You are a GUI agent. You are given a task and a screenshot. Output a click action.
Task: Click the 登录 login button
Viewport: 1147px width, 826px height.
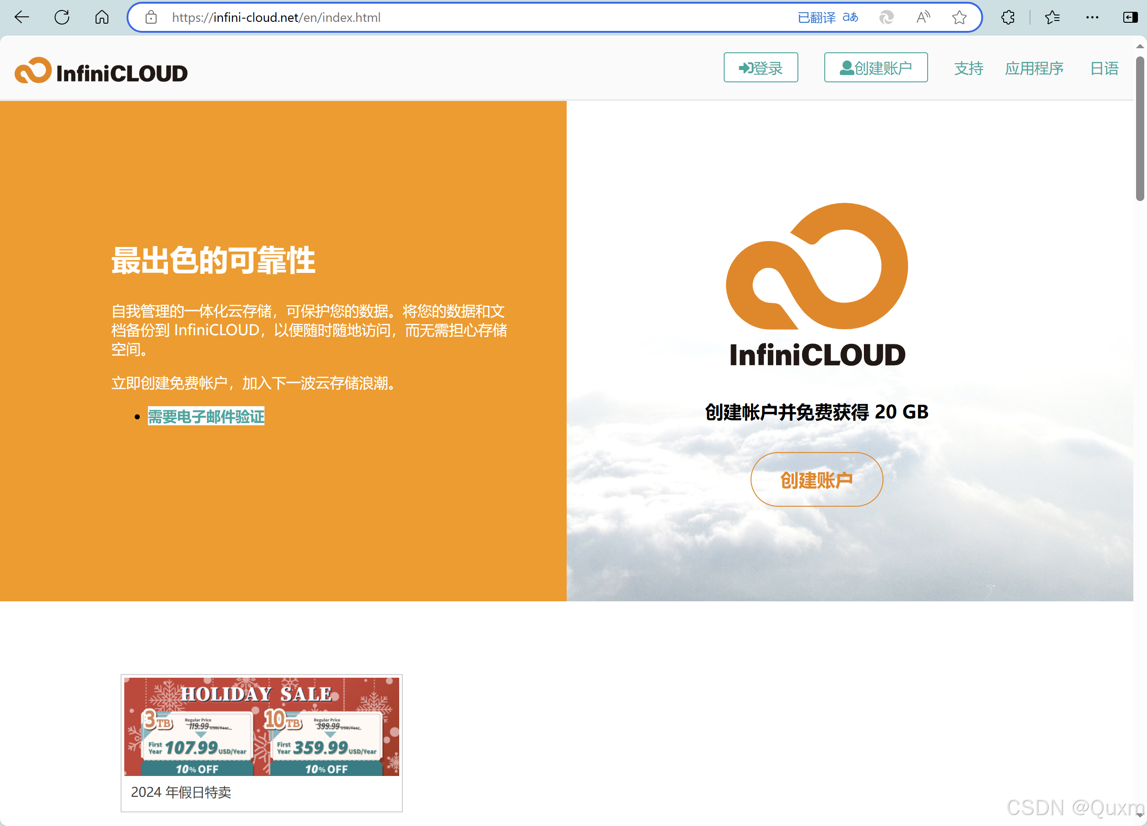click(760, 67)
